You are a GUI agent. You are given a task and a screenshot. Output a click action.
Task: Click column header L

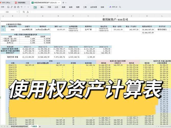point(162,16)
